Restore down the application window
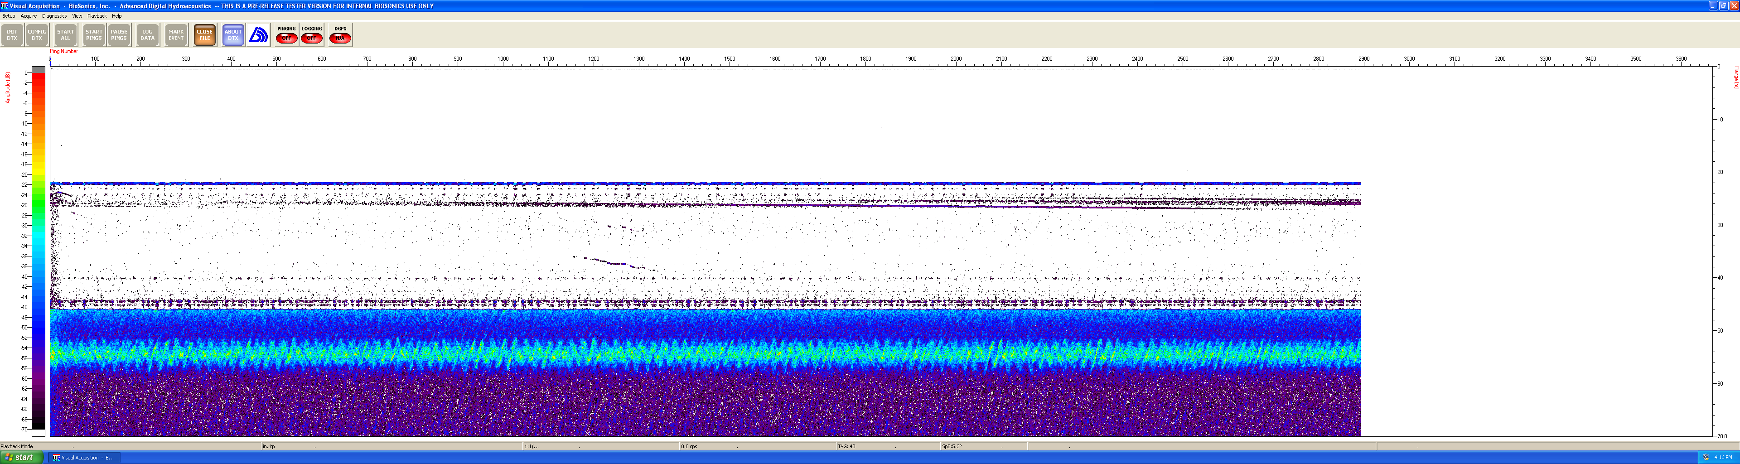 click(1724, 5)
